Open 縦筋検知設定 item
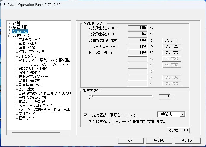 pyautogui.click(x=29, y=81)
